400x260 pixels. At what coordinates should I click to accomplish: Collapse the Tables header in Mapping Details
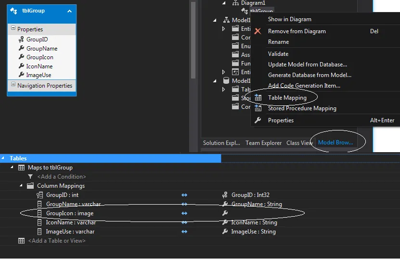[3, 158]
